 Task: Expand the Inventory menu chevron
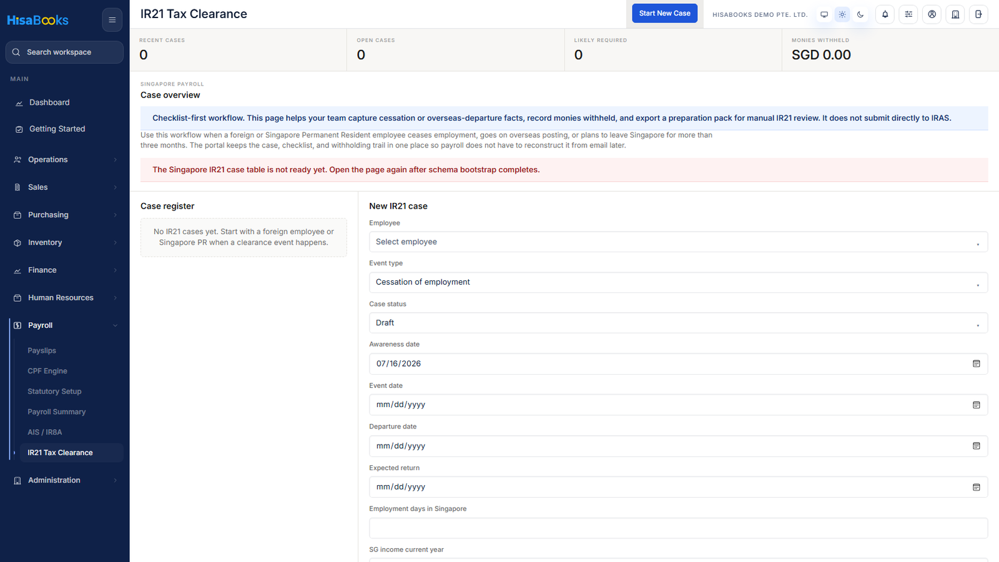point(116,243)
